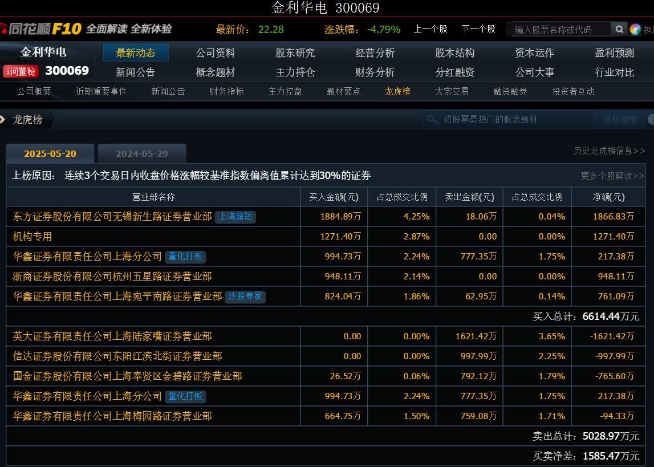Click the 卖出金额(元) column header
This screenshot has width=654, height=467.
pos(469,197)
